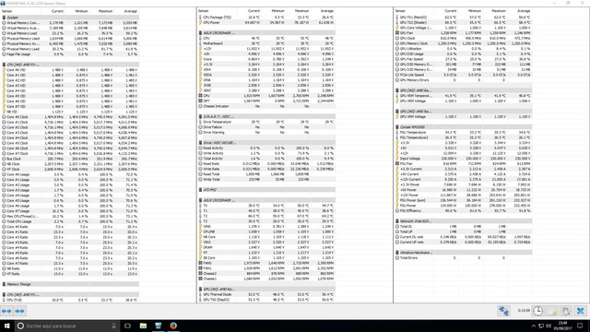Select the Total CPU Usage row

70,221
